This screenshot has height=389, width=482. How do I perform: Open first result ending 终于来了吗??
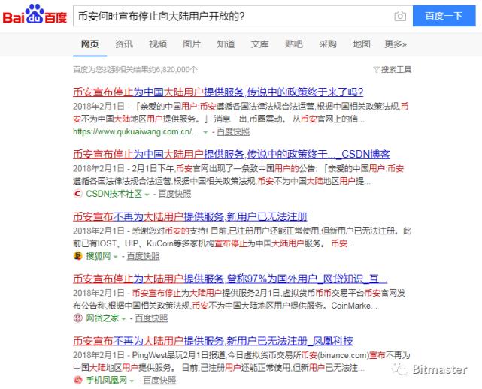pos(218,92)
